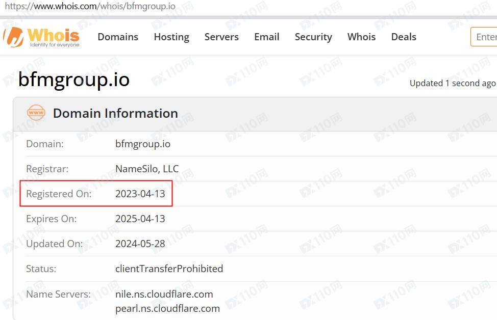Click the clientTransferProhibited status value
Screen dimensions: 497x320
click(x=169, y=269)
